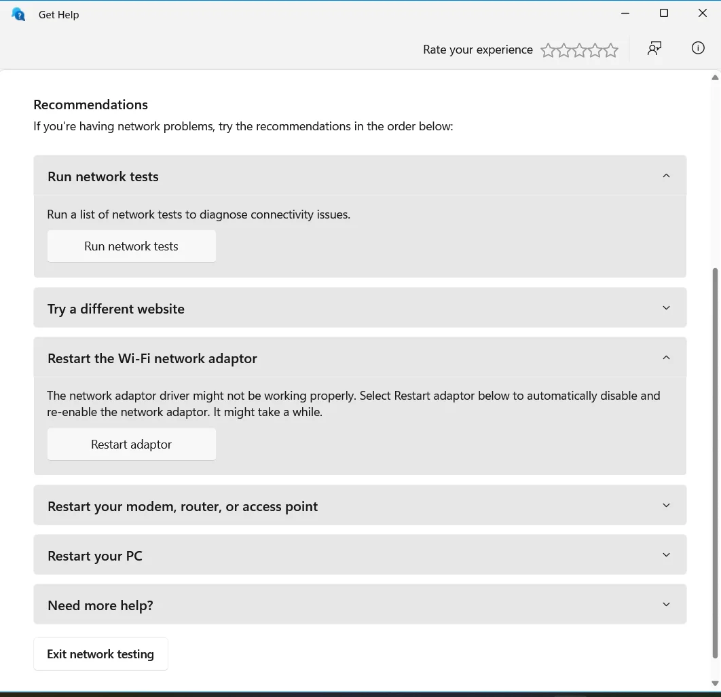Screen dimensions: 721x697
Task: Rate experience with the fifth star
Action: pyautogui.click(x=610, y=50)
